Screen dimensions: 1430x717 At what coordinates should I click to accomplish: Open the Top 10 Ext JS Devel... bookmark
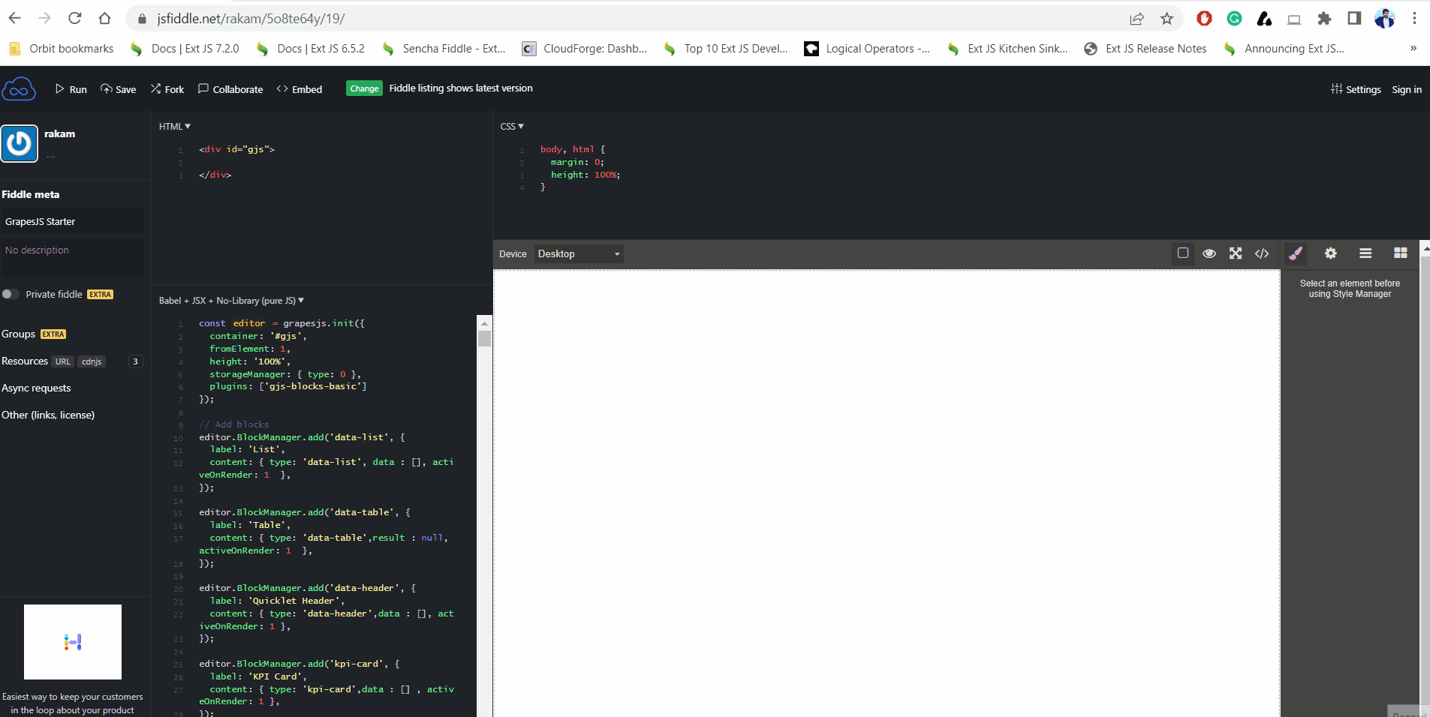(x=726, y=49)
